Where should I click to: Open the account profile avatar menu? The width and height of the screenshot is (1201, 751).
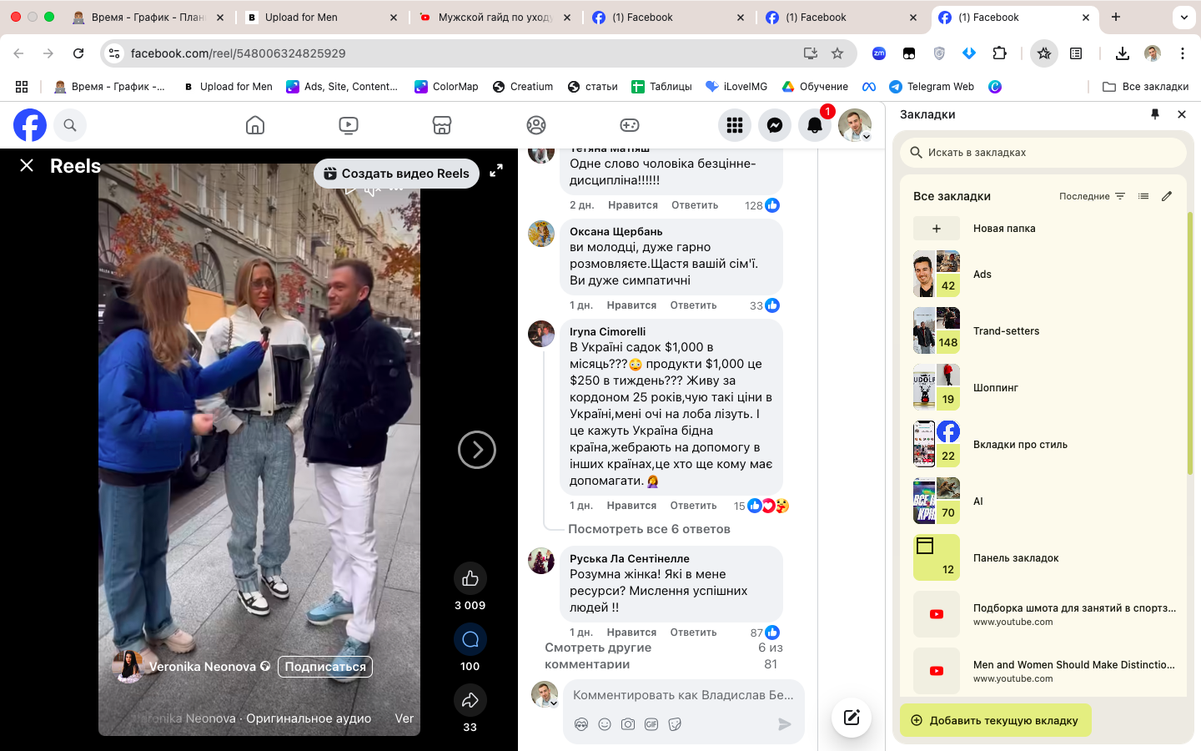[x=855, y=125]
